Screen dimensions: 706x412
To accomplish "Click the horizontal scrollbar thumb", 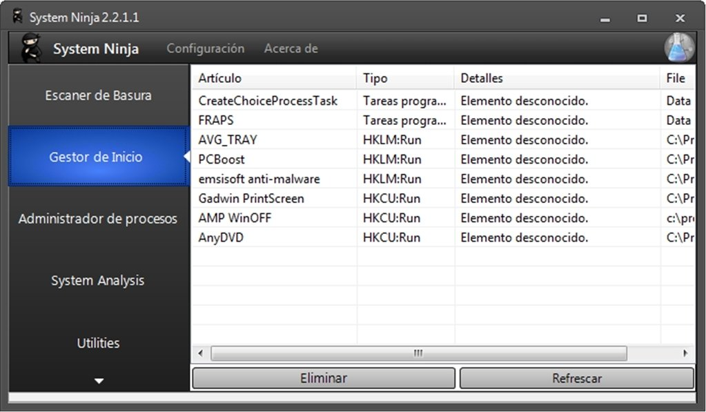I will pos(419,353).
